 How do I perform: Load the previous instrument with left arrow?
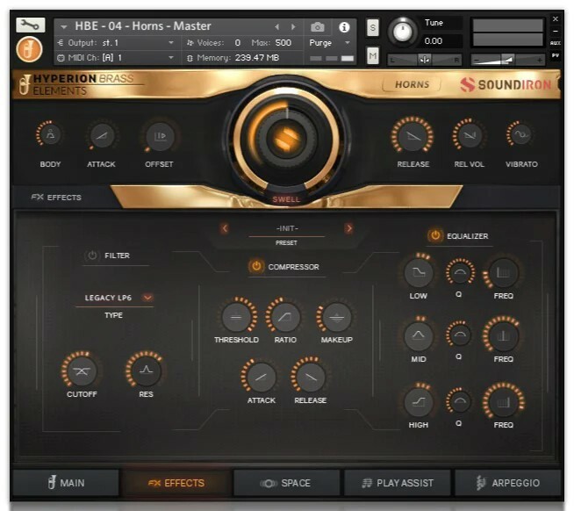pyautogui.click(x=276, y=26)
